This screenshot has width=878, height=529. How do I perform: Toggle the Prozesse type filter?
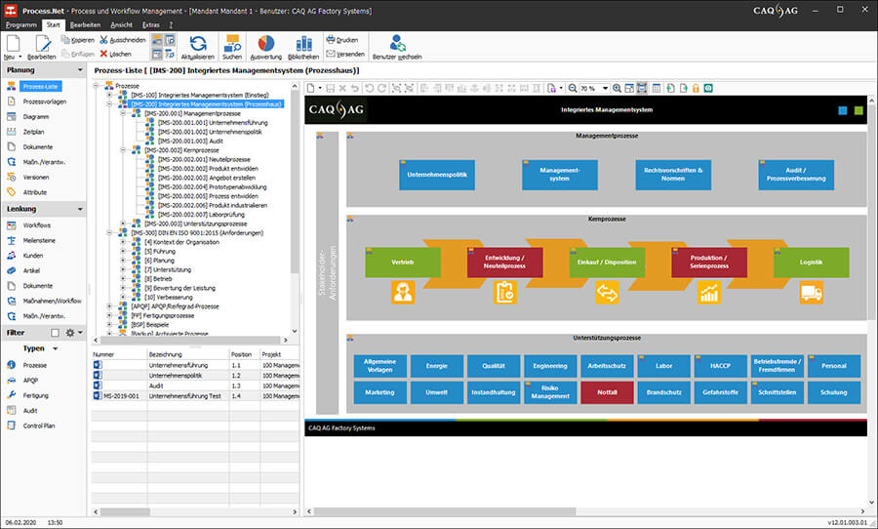(x=35, y=365)
